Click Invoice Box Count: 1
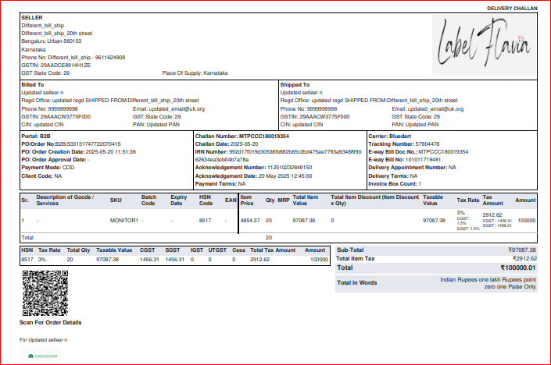The image size is (551, 365). tap(395, 184)
